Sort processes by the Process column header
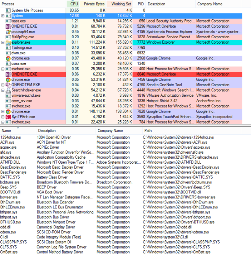Image resolution: width=251 pixels, height=255 pixels. [33, 4]
